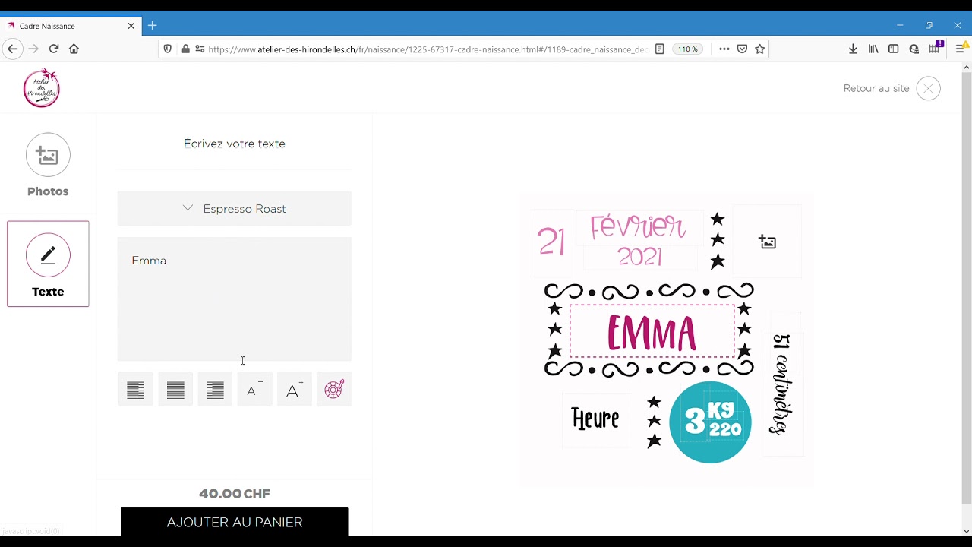Select the 3 Kg 220 weight circle

pyautogui.click(x=710, y=422)
